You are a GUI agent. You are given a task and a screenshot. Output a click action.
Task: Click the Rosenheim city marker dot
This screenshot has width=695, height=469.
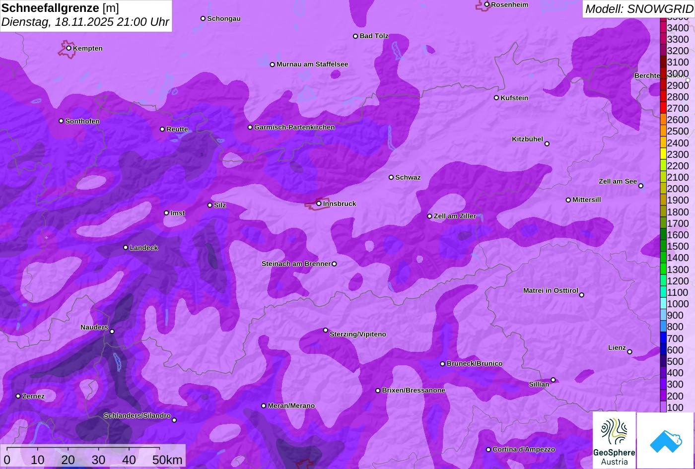pos(487,4)
